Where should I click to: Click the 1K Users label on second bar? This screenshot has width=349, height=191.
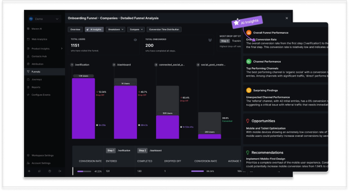click(x=125, y=84)
